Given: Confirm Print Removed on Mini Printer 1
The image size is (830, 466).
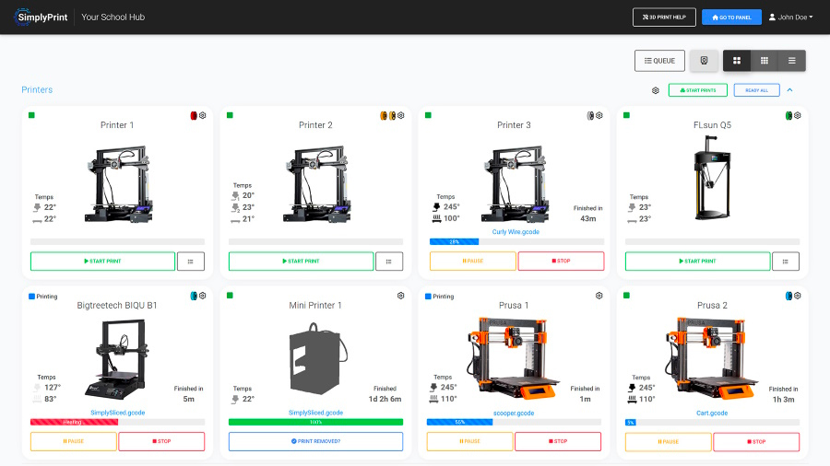Looking at the screenshot, I should point(315,441).
